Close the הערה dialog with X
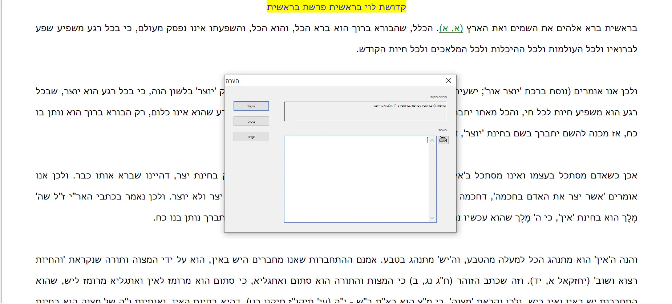Image resolution: width=672 pixels, height=304 pixels. [449, 81]
